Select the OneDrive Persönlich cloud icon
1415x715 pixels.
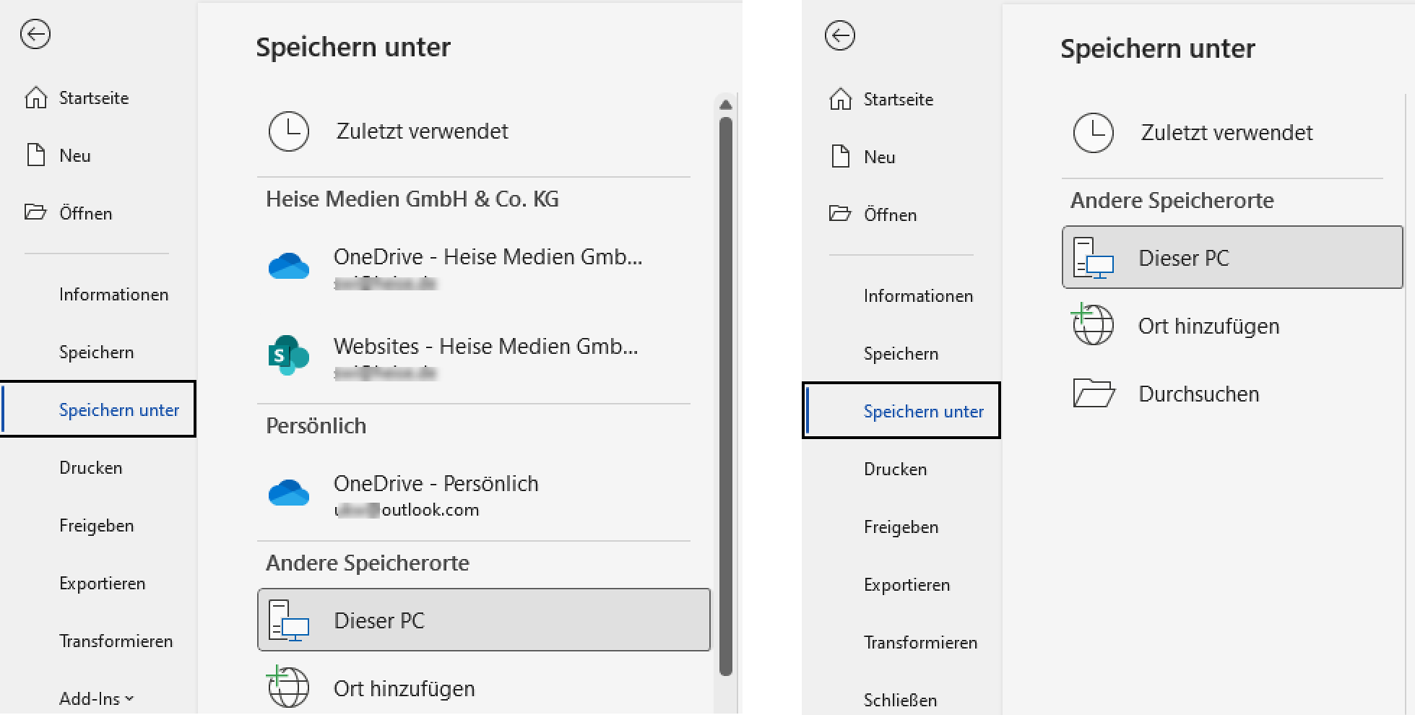click(x=288, y=493)
